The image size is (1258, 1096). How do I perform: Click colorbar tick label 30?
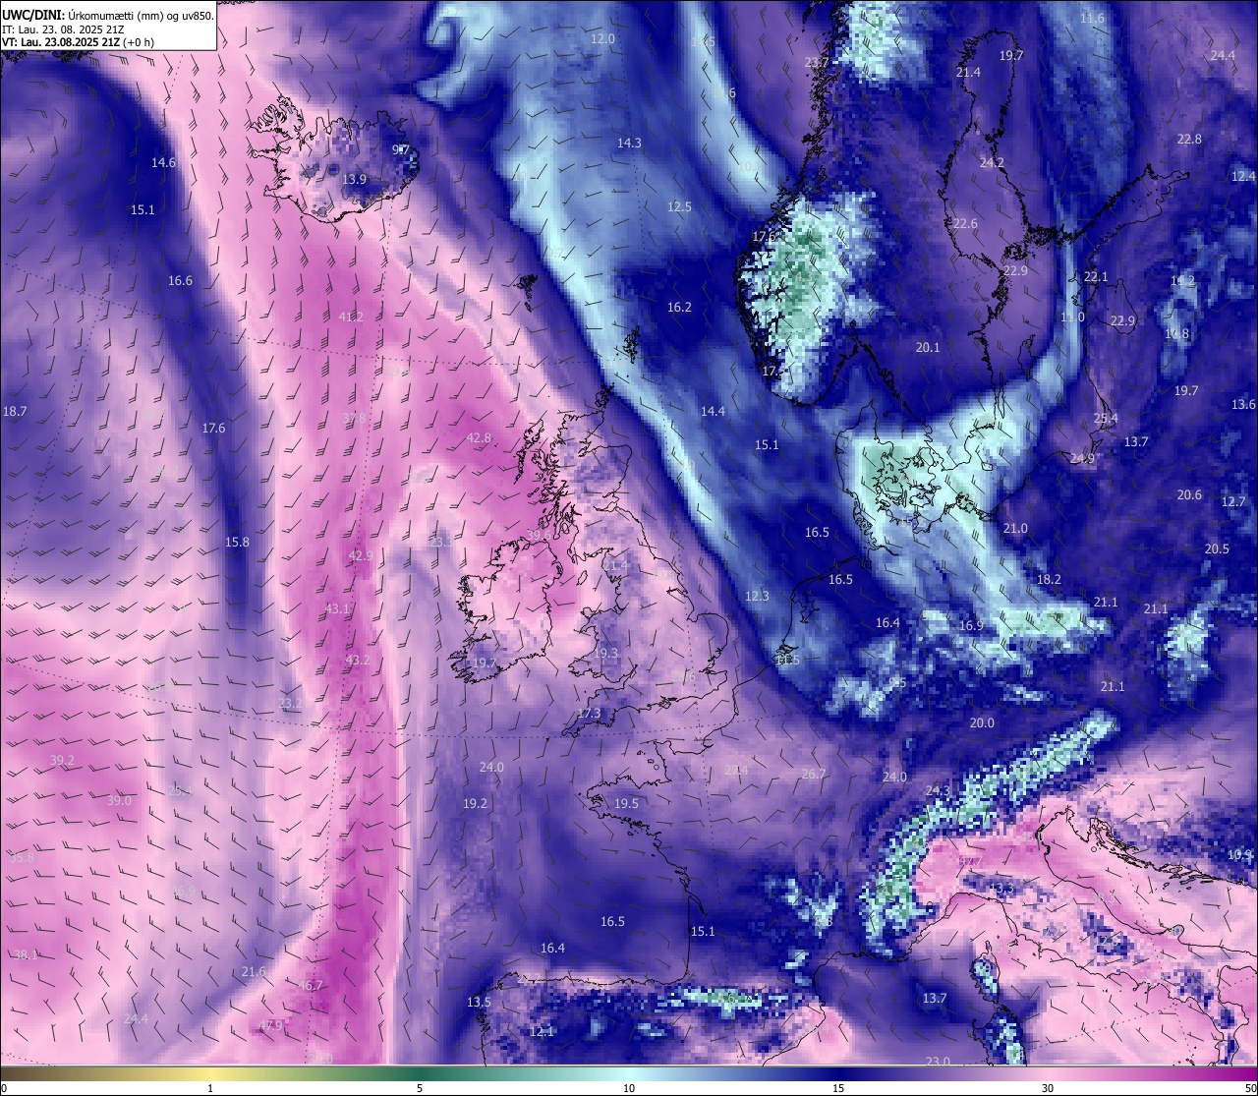point(1048,1088)
